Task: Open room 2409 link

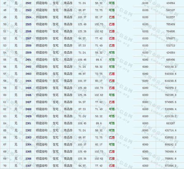Action: point(28,116)
